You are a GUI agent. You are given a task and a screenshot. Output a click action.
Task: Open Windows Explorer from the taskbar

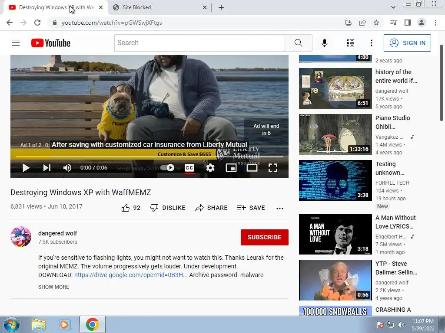pos(39,324)
